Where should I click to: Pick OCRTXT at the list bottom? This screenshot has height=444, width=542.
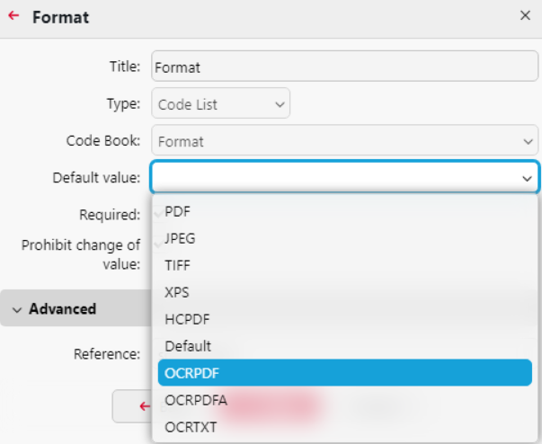coord(191,427)
